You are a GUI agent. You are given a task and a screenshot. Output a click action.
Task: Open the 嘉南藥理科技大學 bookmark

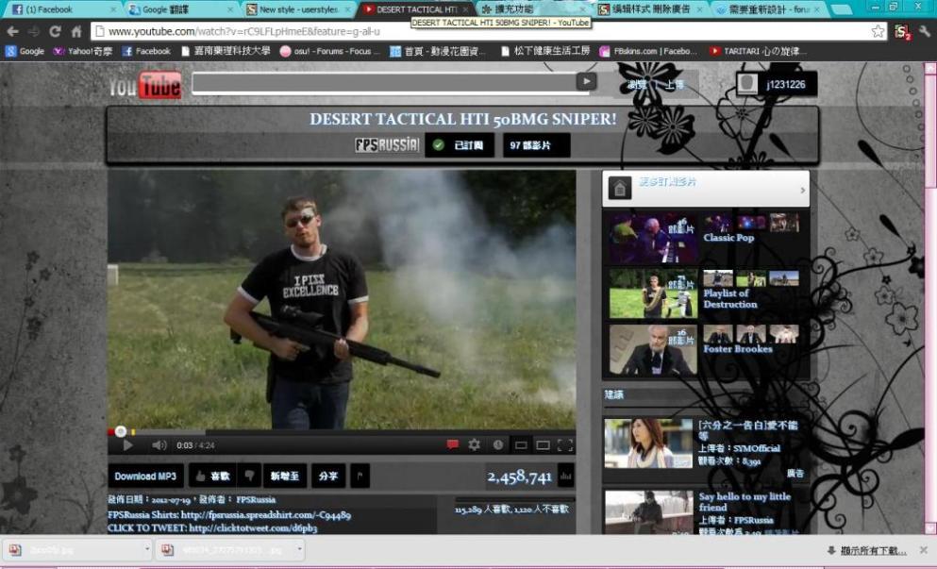(x=226, y=51)
